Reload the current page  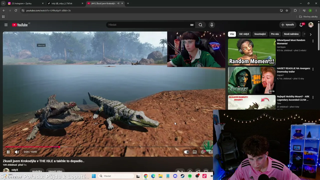[x=16, y=10]
